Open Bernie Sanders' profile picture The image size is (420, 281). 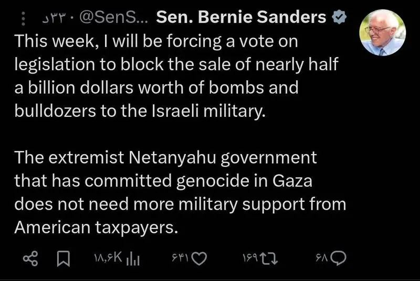pos(382,33)
